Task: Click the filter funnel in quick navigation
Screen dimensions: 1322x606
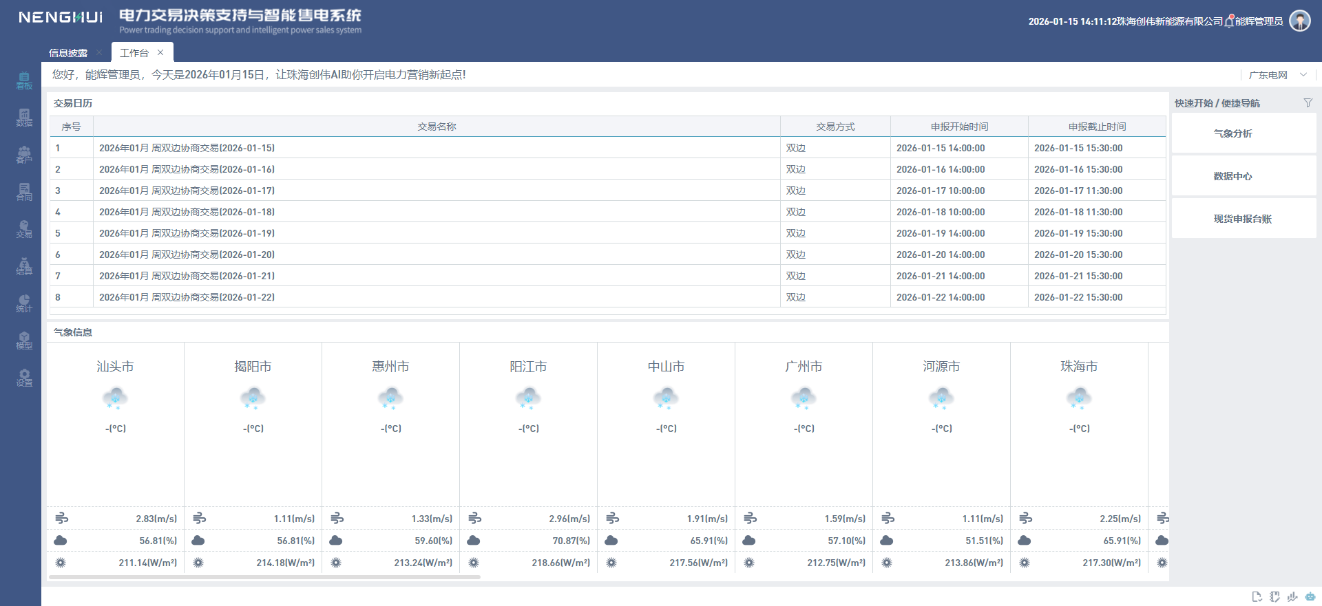Action: click(x=1308, y=102)
